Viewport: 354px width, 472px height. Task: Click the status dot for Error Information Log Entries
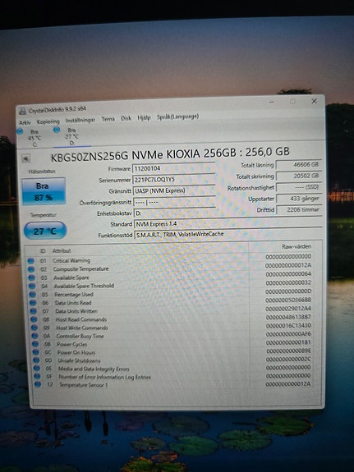(x=37, y=376)
